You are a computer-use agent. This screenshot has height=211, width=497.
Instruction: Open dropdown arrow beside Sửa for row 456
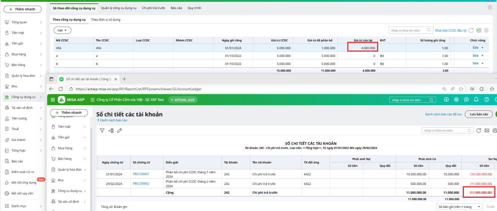click(x=482, y=48)
